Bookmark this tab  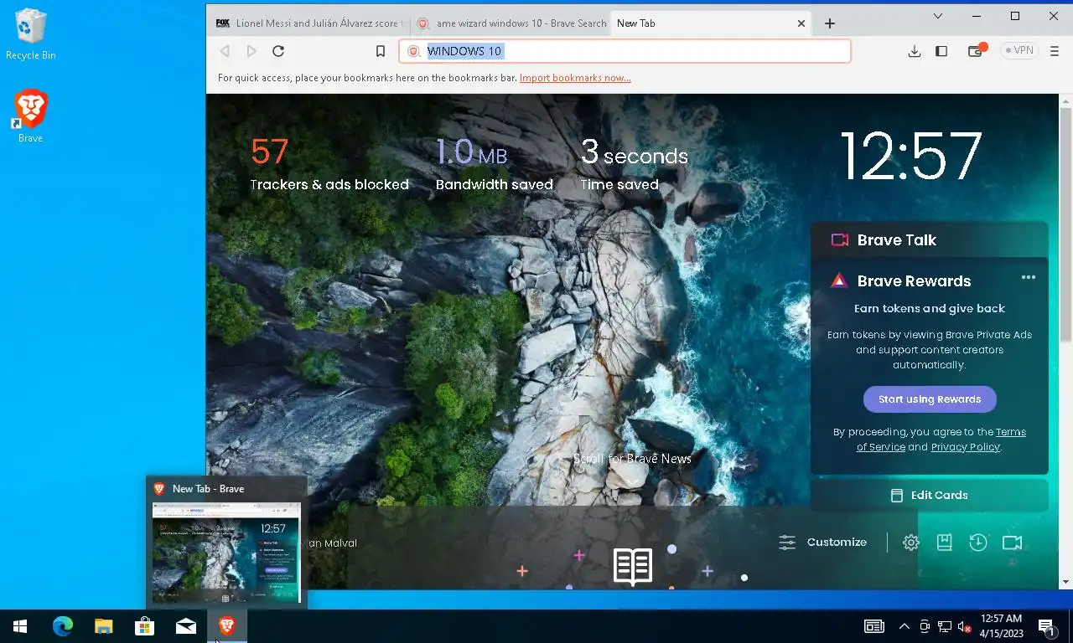pyautogui.click(x=381, y=51)
